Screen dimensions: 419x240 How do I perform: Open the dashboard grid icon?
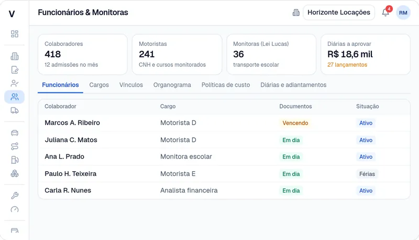point(15,34)
